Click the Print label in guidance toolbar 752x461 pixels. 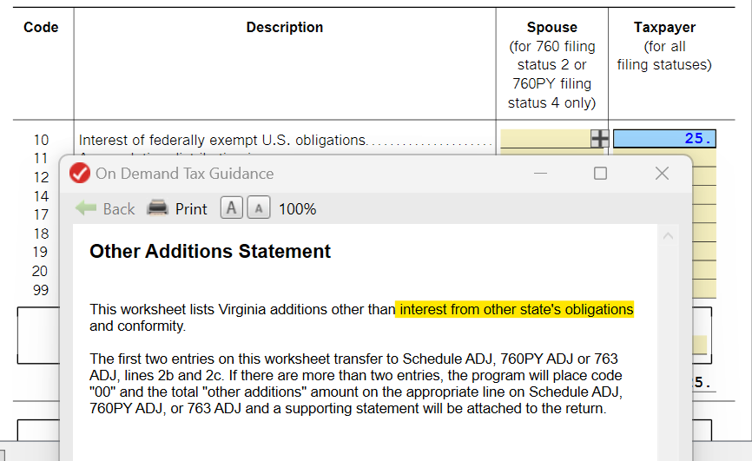(191, 209)
